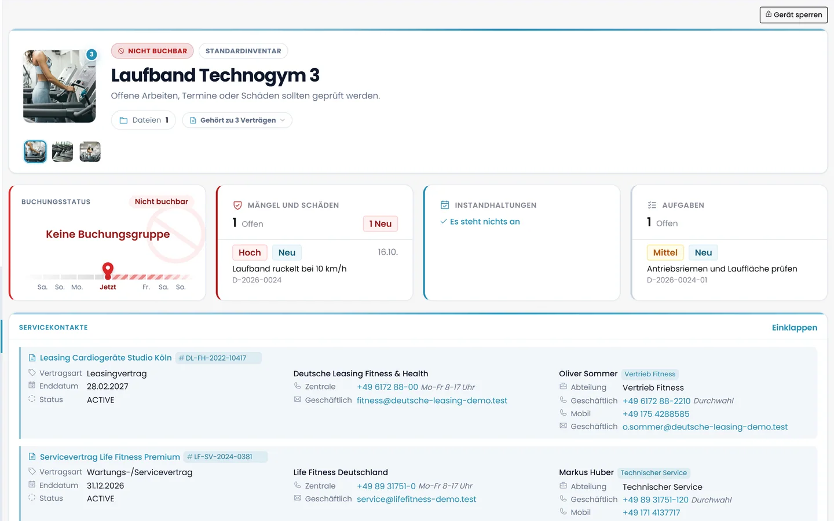The width and height of the screenshot is (834, 521).
Task: Click the contract number tag LF-SV-2024-0381
Action: tap(225, 457)
